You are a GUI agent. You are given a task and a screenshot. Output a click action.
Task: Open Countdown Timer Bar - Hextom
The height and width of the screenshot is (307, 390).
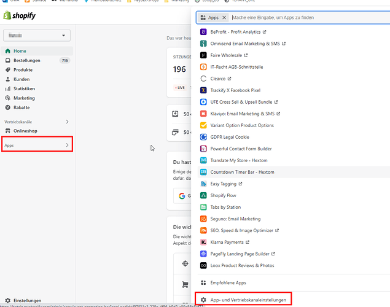point(294,172)
